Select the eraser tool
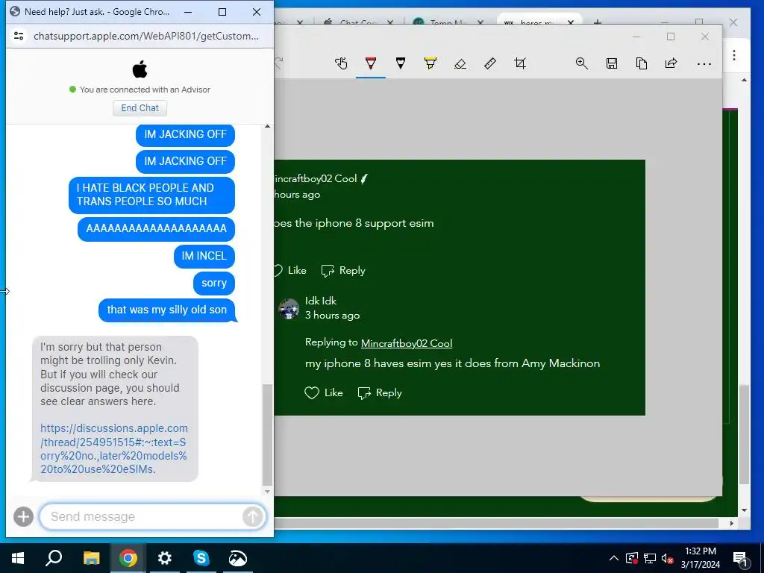 (460, 63)
